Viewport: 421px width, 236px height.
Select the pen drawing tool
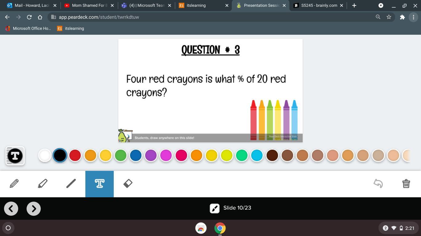pyautogui.click(x=14, y=184)
